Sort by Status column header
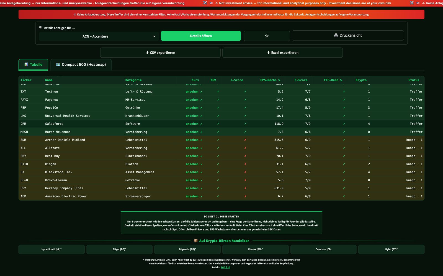 [x=414, y=80]
